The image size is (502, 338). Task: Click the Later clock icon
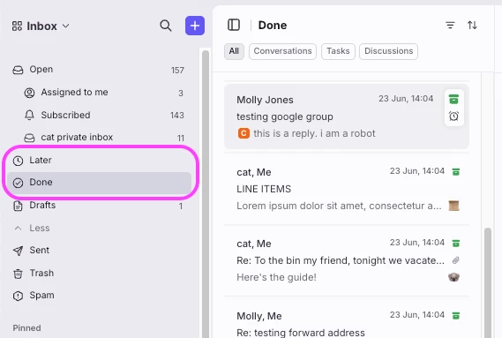click(18, 161)
